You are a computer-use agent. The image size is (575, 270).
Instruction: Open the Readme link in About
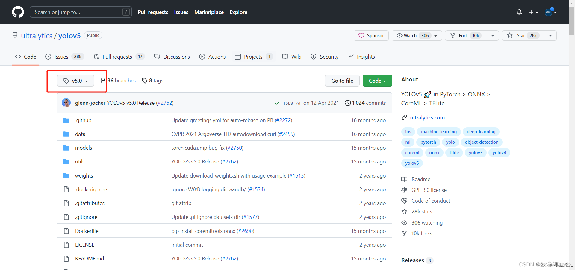(416, 179)
